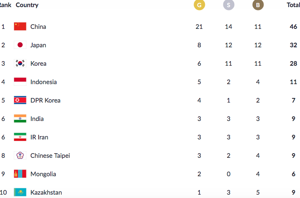
Task: Click the DPR Korea flag icon
Action: [20, 100]
